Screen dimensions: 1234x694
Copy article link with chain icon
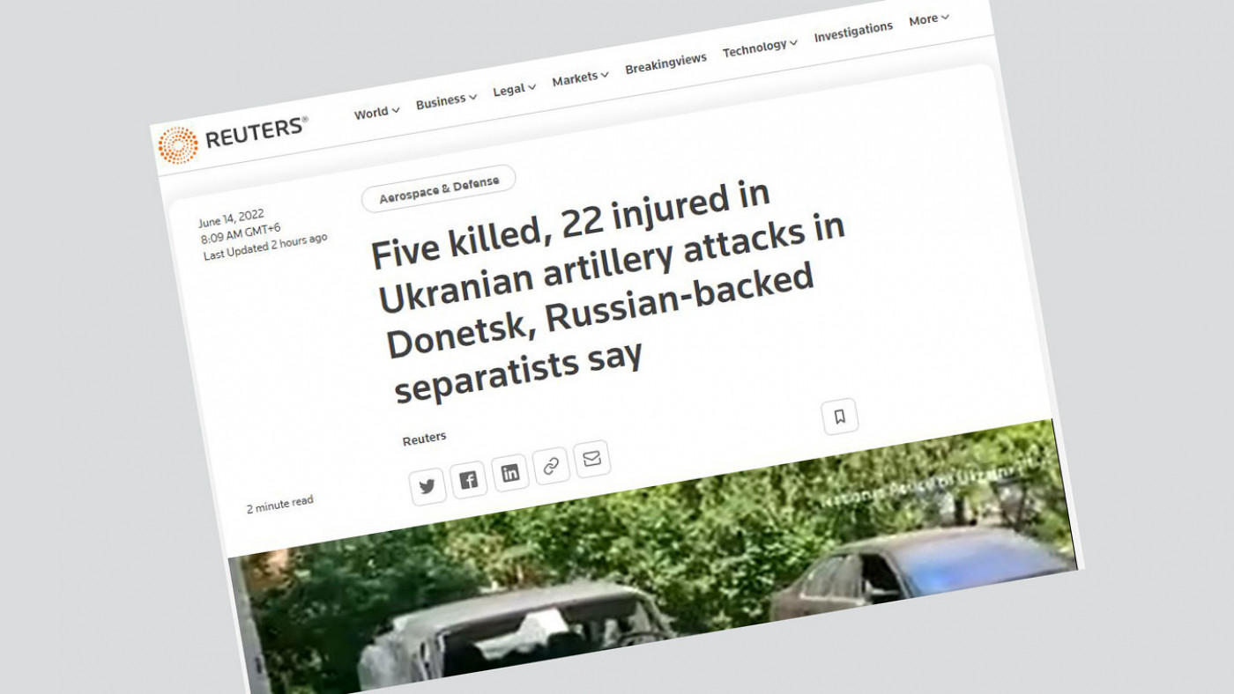point(551,466)
